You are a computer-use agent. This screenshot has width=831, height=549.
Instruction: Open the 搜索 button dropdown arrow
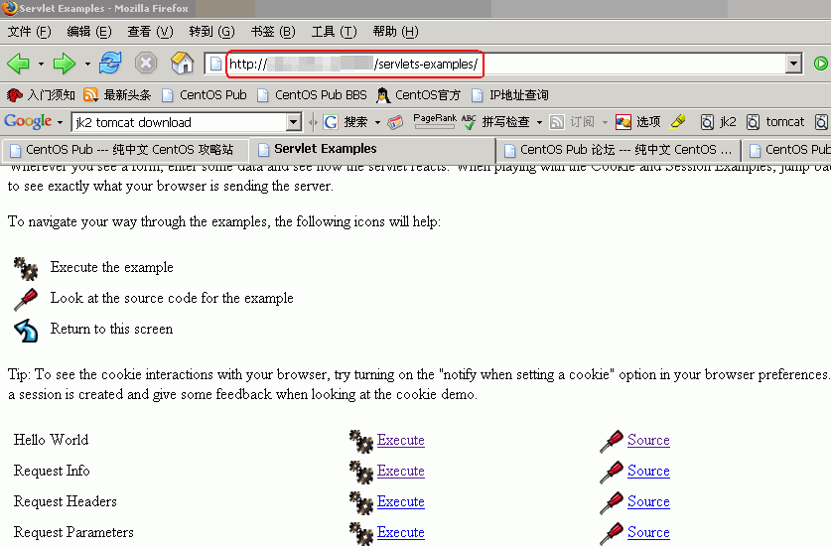click(x=377, y=122)
